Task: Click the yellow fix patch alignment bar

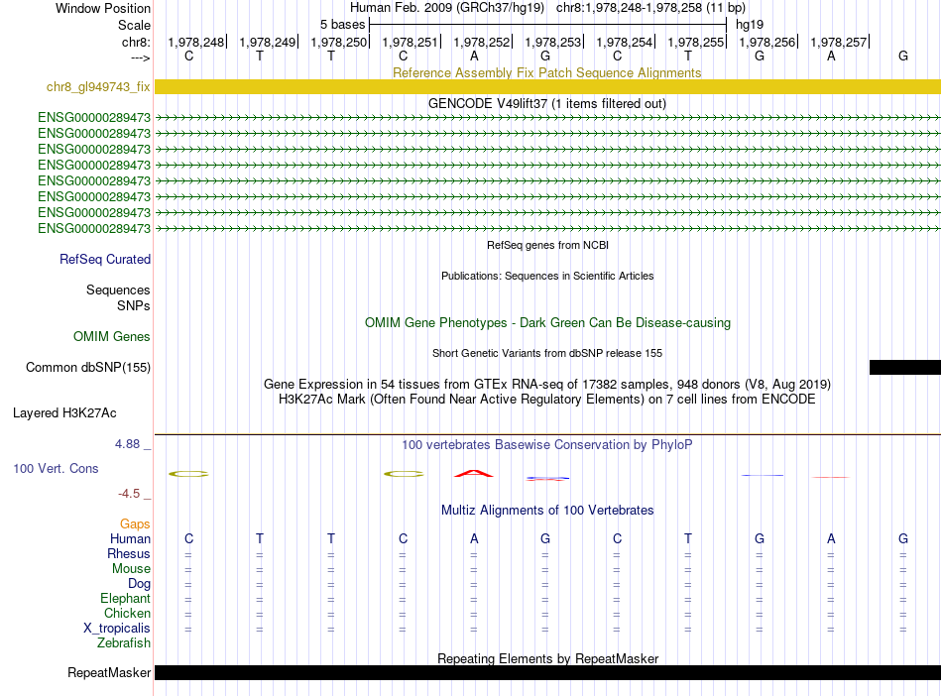Action: click(547, 87)
